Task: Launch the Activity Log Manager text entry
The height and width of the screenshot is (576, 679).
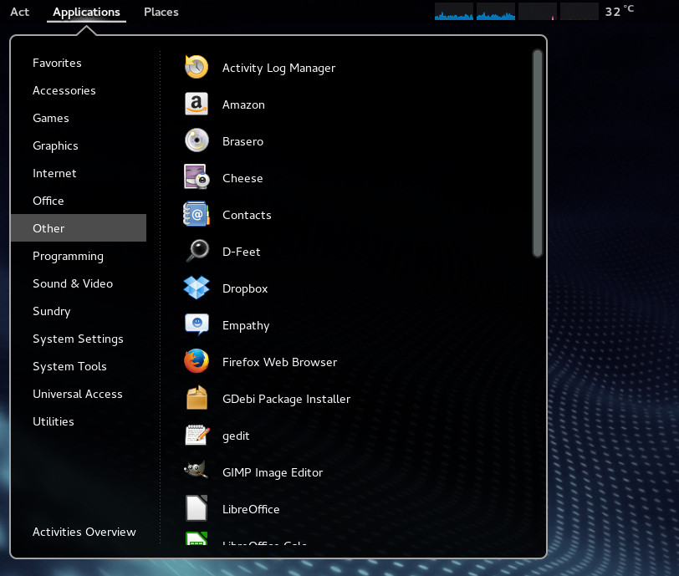Action: [278, 69]
